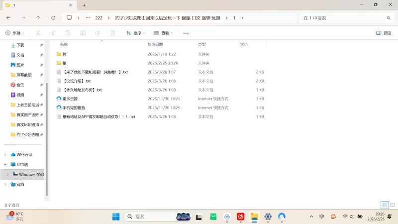Viewport: 398px width, 224px height.
Task: Refresh the current folder view
Action: (53, 17)
